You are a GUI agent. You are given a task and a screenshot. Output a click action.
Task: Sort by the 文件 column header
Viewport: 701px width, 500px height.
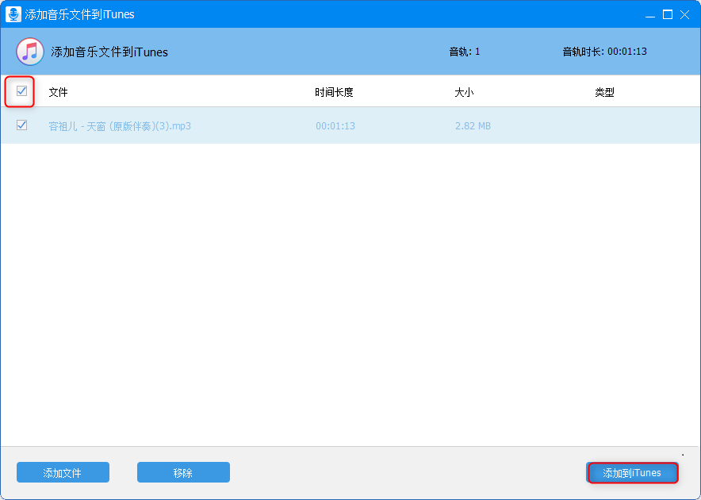point(58,92)
